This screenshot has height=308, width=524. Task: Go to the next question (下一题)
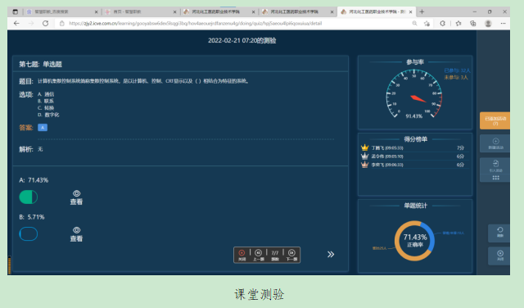coord(291,255)
